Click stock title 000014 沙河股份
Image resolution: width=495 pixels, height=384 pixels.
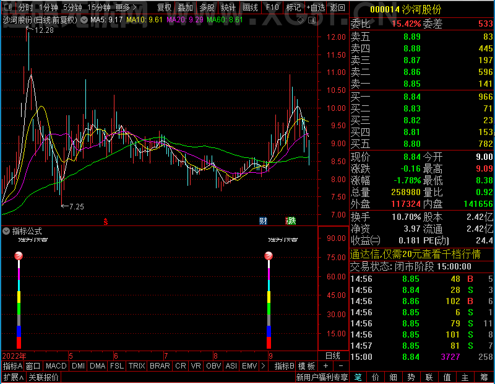click(406, 9)
